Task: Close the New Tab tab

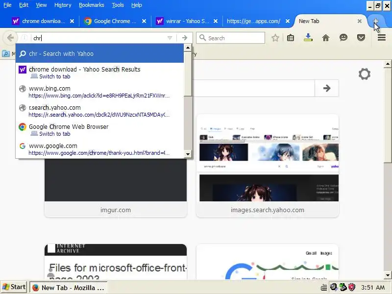Action: coord(360,21)
